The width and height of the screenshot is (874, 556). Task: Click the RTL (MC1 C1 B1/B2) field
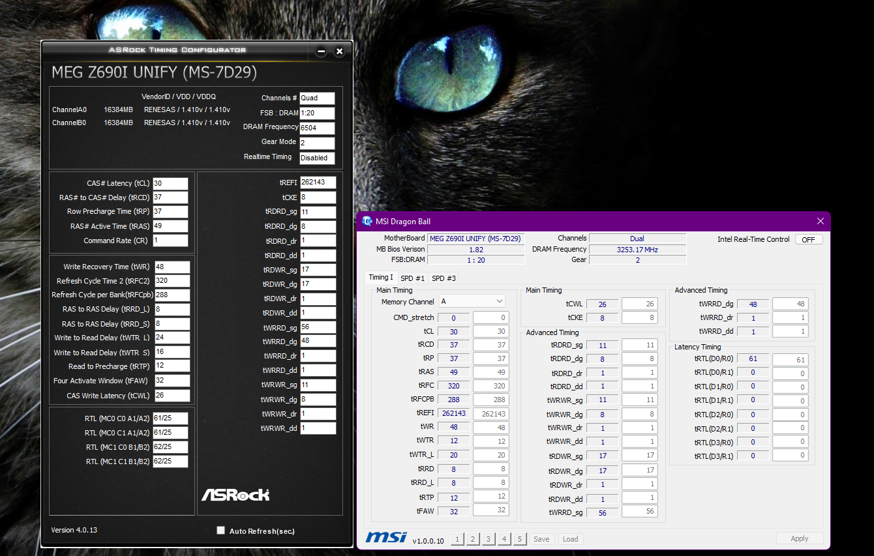coord(170,461)
